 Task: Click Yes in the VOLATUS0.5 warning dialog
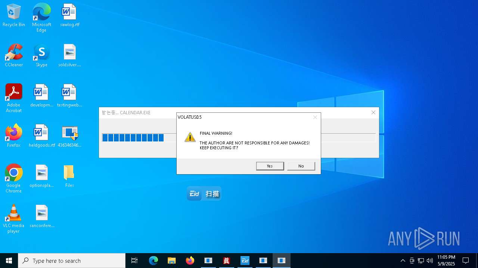[x=270, y=166]
